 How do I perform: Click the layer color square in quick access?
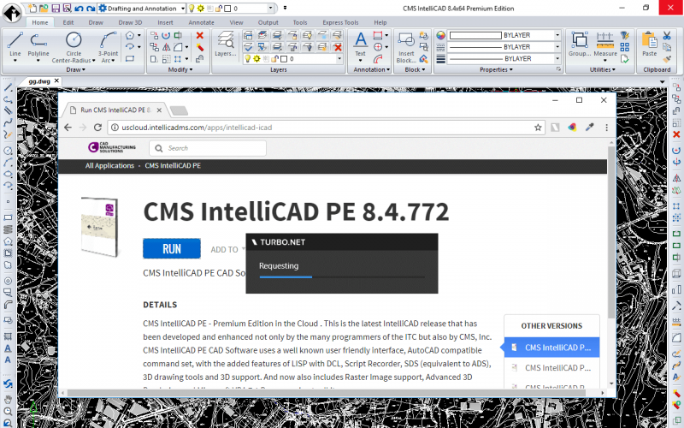(x=227, y=9)
